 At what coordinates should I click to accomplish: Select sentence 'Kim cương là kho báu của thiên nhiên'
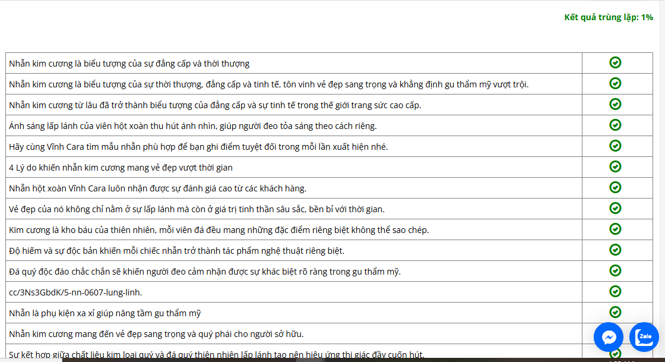219,230
